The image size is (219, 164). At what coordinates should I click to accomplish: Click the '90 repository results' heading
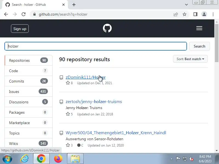(85, 59)
